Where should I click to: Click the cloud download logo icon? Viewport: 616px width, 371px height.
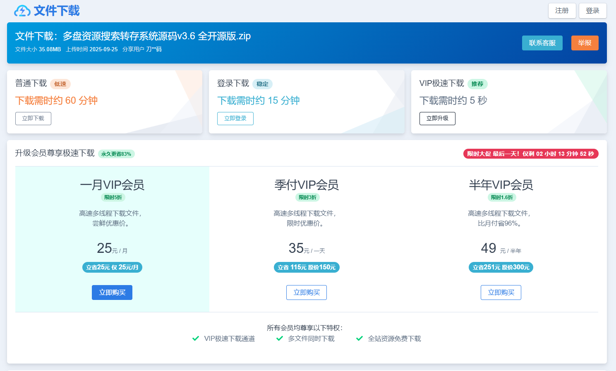(22, 11)
